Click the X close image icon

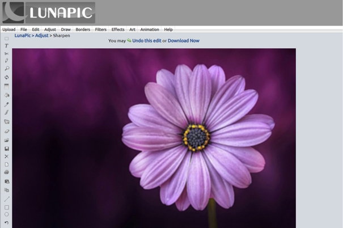tap(7, 157)
